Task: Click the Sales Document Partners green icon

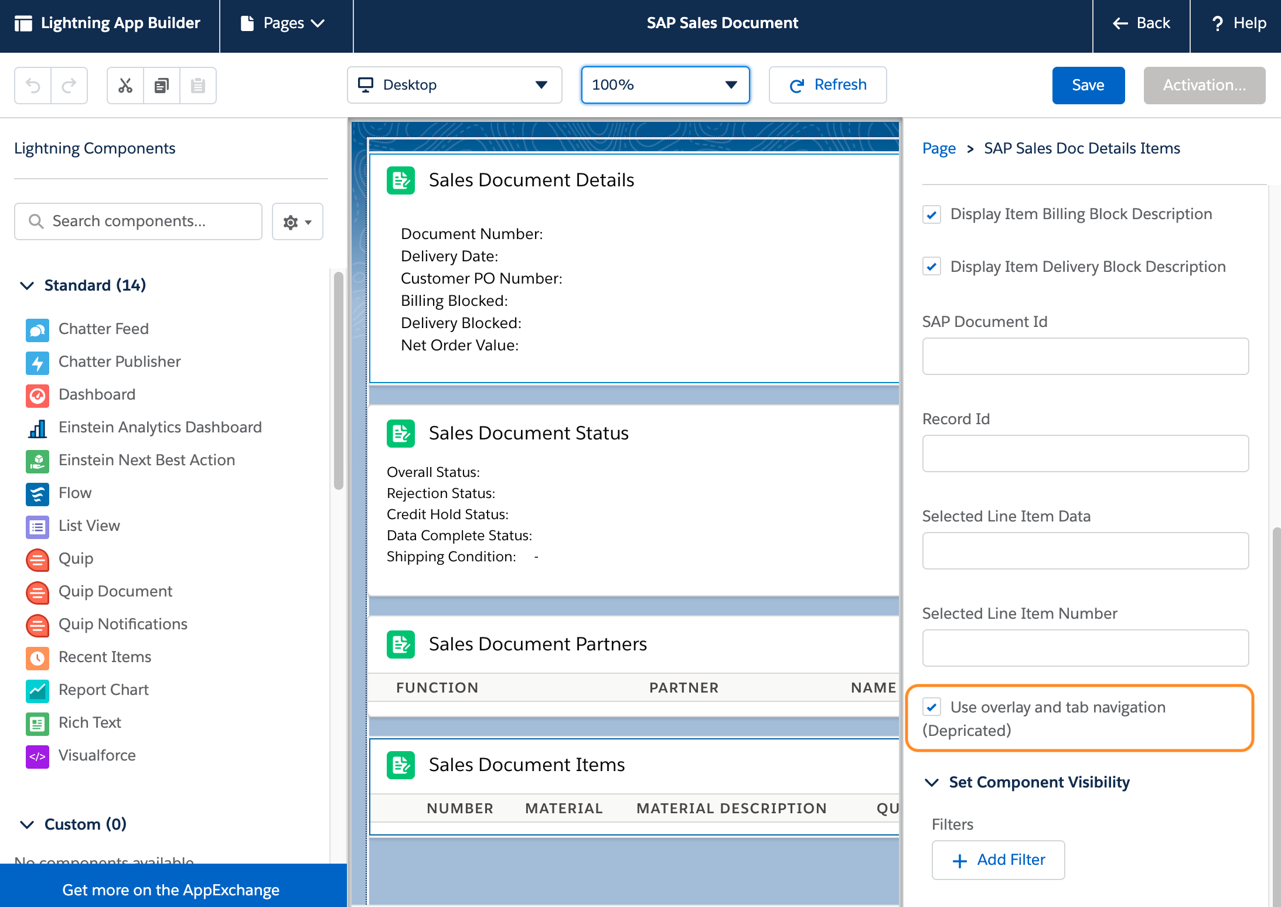Action: coord(401,645)
